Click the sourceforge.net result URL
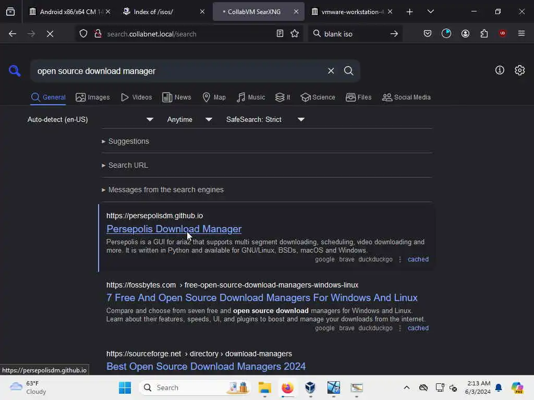 tap(199, 354)
